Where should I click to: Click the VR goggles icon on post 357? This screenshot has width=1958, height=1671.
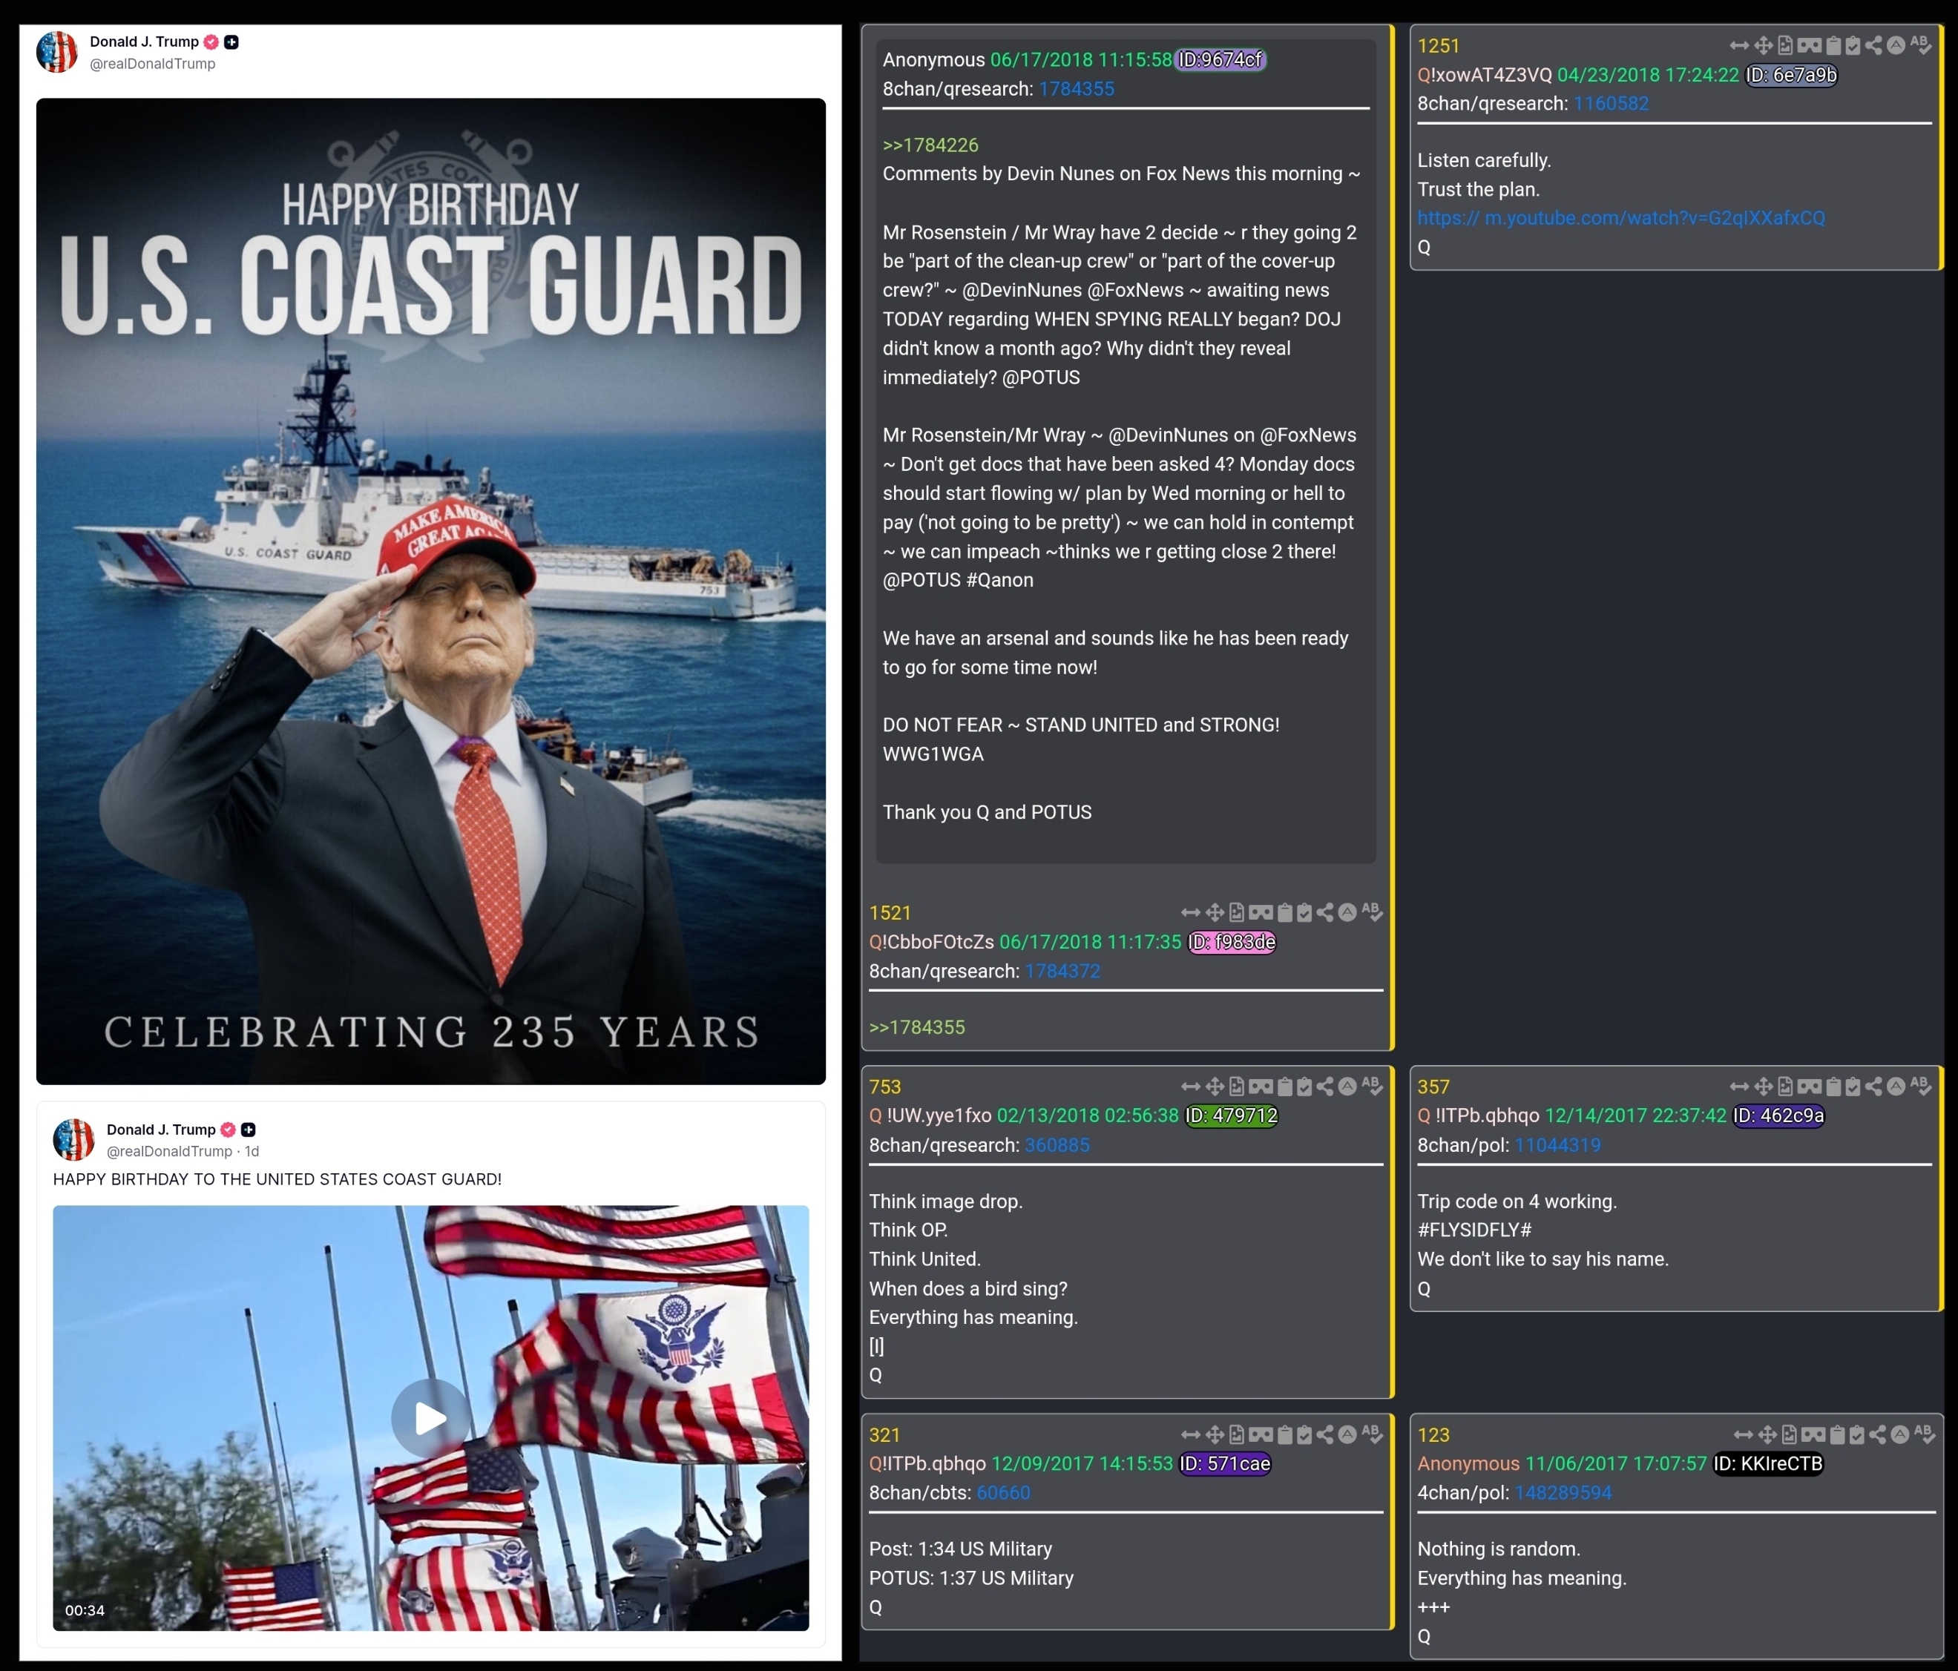point(1809,1087)
